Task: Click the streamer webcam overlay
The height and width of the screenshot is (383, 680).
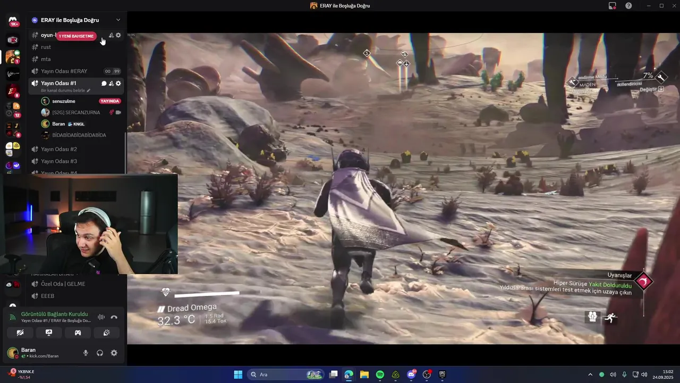Action: (89, 224)
